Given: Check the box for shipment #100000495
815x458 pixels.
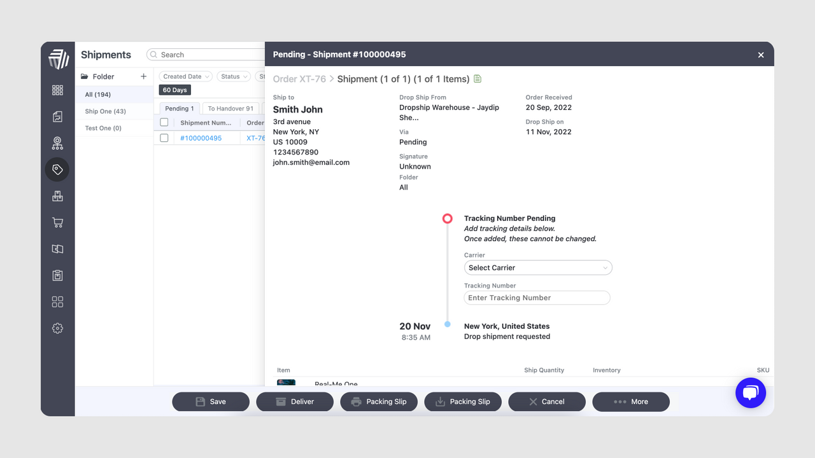Looking at the screenshot, I should [164, 137].
